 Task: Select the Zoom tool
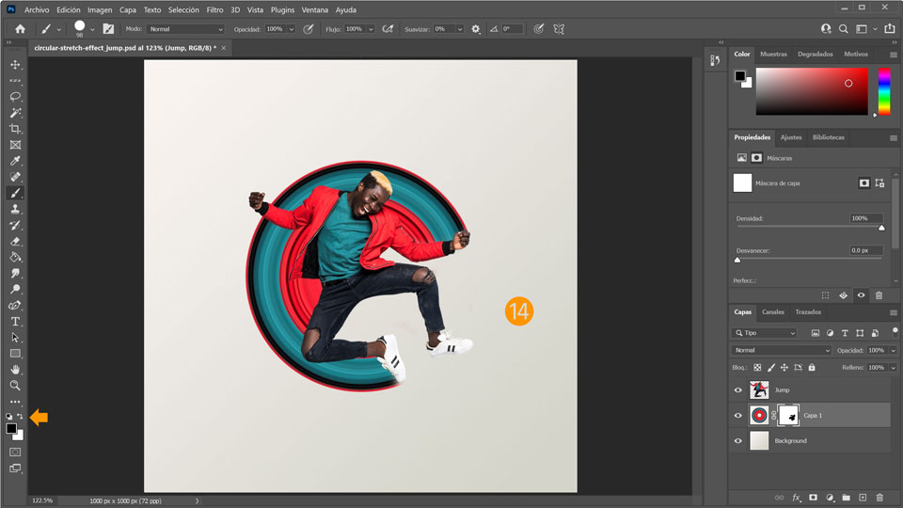tap(15, 386)
